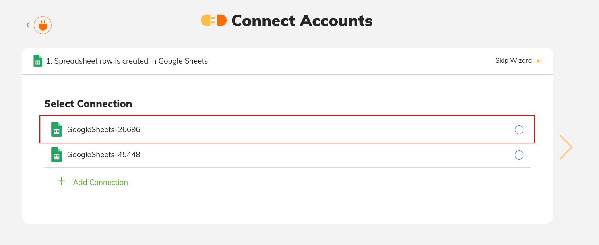The width and height of the screenshot is (599, 245).
Task: Go back using the left chevron
Action: (28, 25)
